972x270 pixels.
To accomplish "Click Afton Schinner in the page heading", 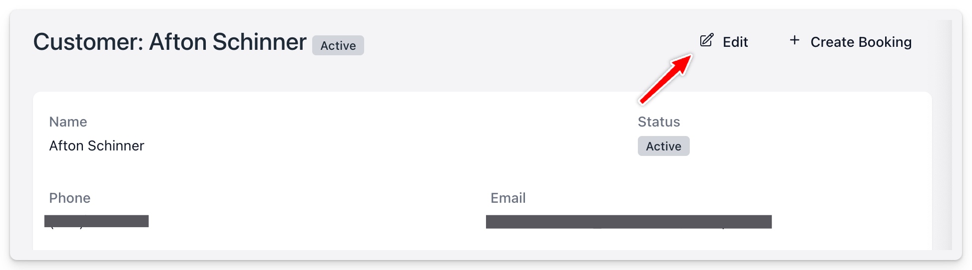I will click(x=228, y=42).
